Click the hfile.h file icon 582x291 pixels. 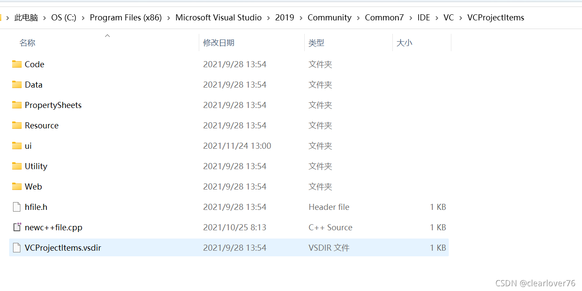click(17, 207)
